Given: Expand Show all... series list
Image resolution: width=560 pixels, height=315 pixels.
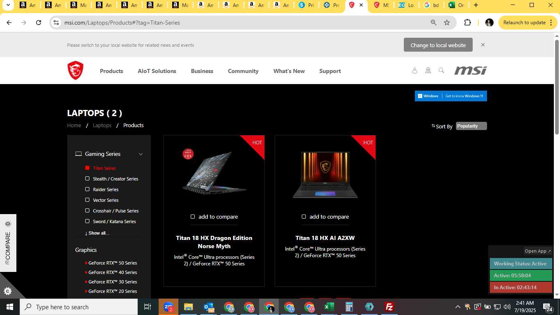Looking at the screenshot, I should (x=97, y=233).
